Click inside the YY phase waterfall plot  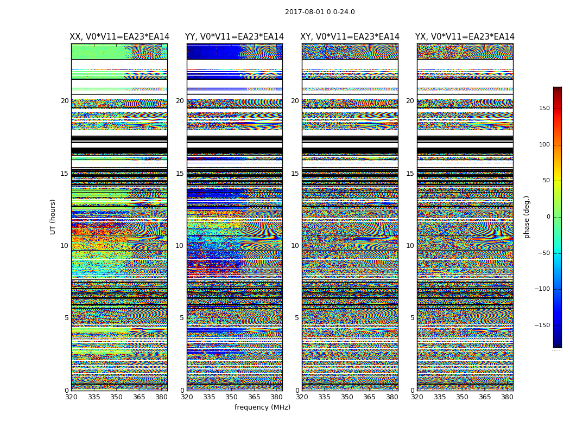point(235,217)
